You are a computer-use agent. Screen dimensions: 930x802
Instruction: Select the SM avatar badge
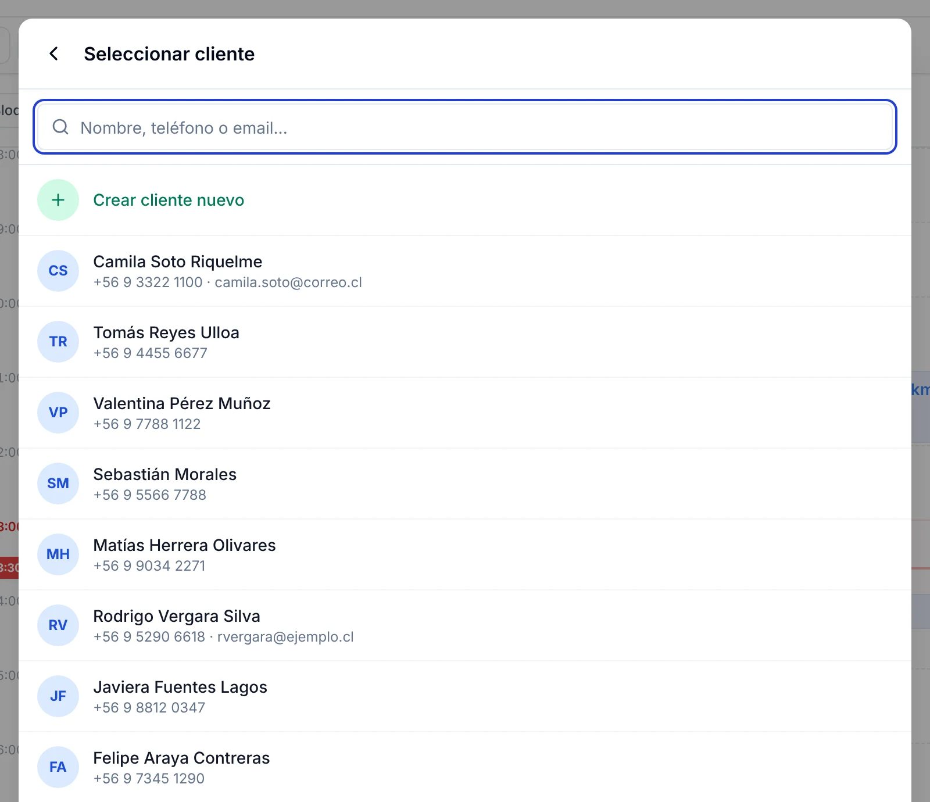pyautogui.click(x=58, y=484)
